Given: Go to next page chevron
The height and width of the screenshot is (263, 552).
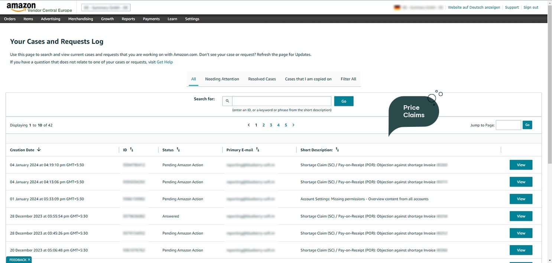Looking at the screenshot, I should coord(293,125).
